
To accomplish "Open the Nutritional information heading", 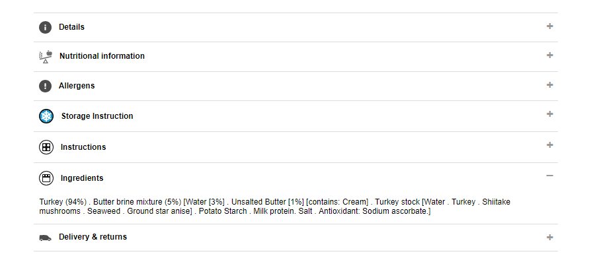I will click(102, 56).
